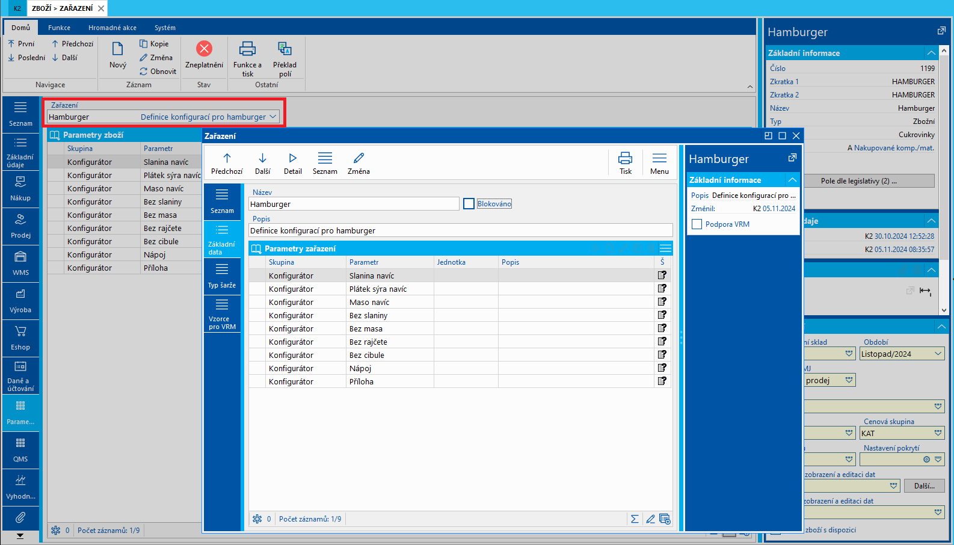The image size is (954, 545).
Task: Click the Tisk printer icon in dialog
Action: coord(625,159)
